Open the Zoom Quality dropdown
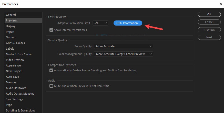224x113 pixels. pyautogui.click(x=124, y=46)
